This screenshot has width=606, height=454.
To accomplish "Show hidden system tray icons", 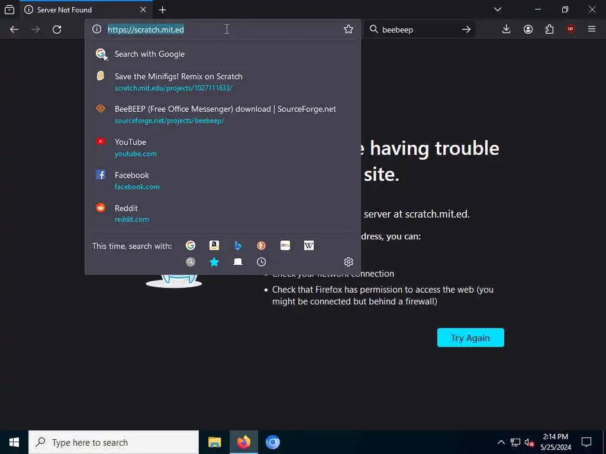I will 501,442.
